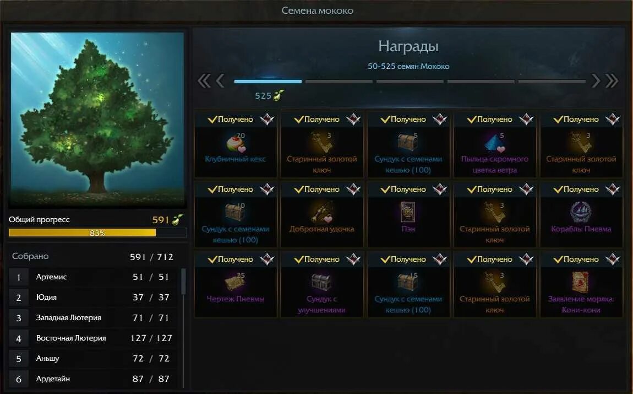Image resolution: width=633 pixels, height=394 pixels.
Task: Select the last reward tier segment
Action: tap(552, 81)
